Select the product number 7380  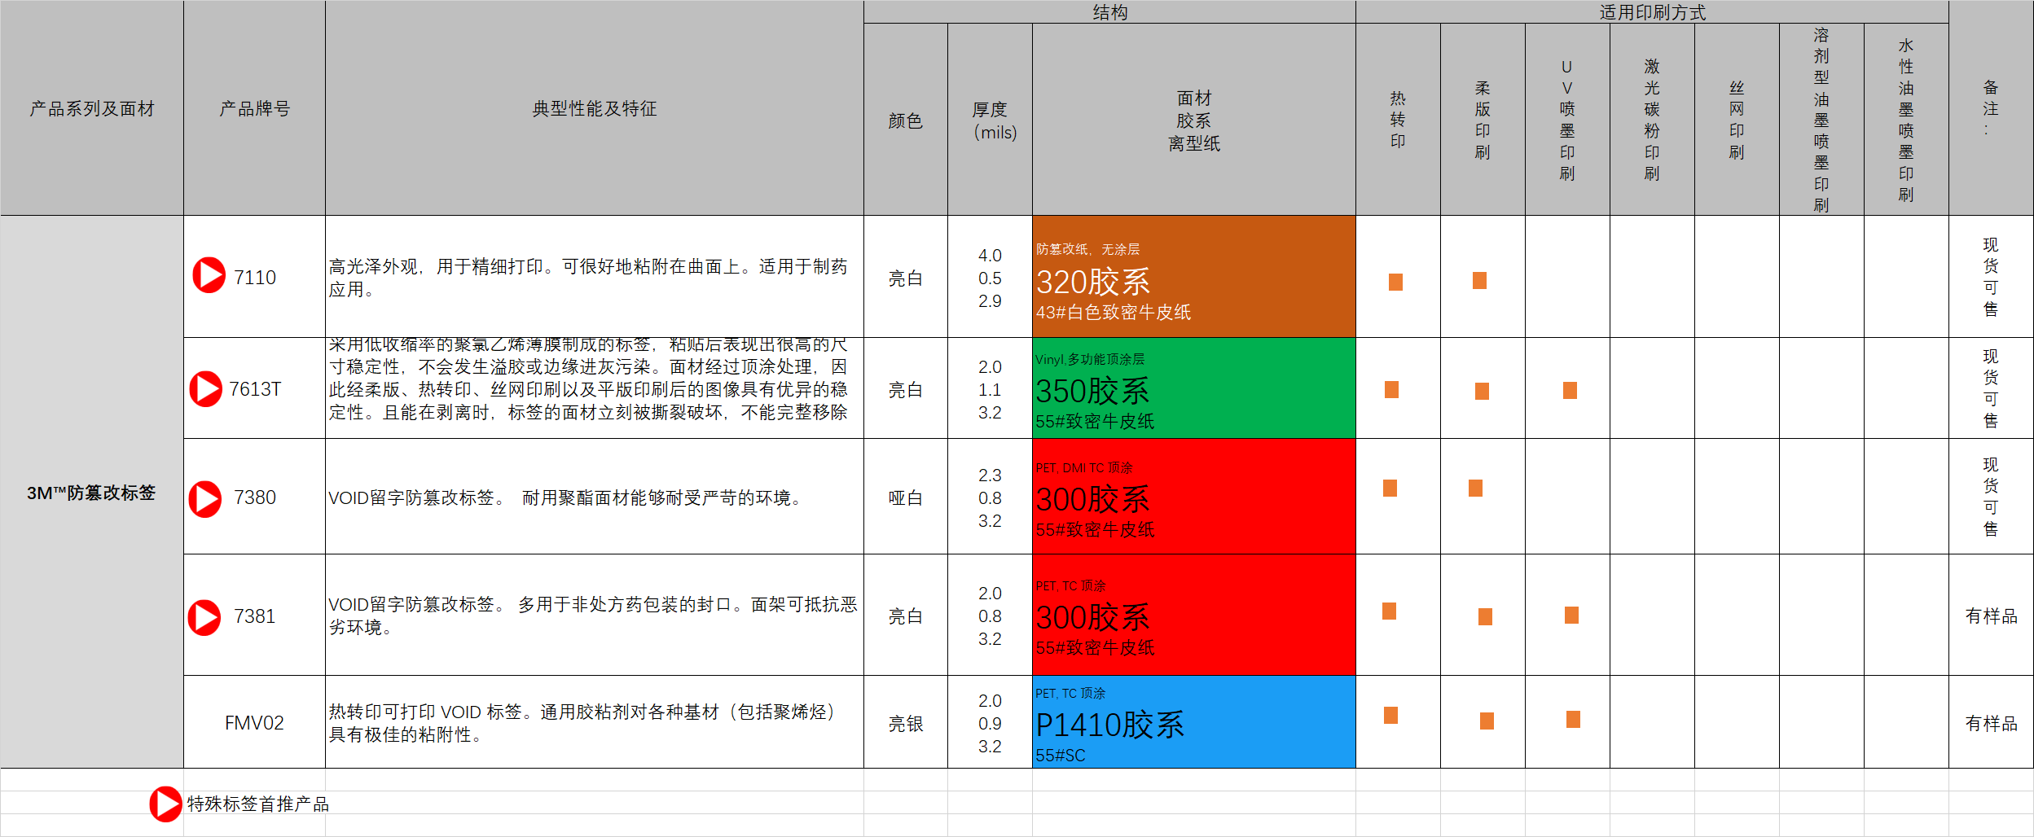pos(255,497)
